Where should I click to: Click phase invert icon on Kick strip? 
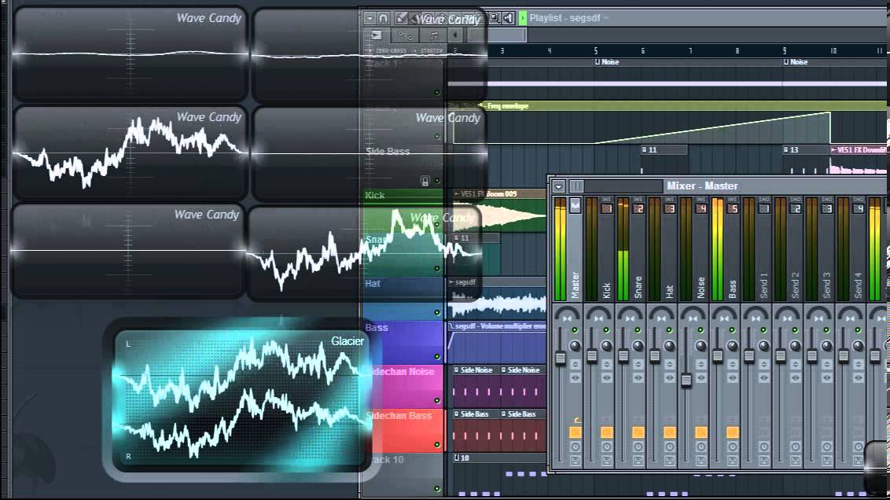[x=607, y=364]
